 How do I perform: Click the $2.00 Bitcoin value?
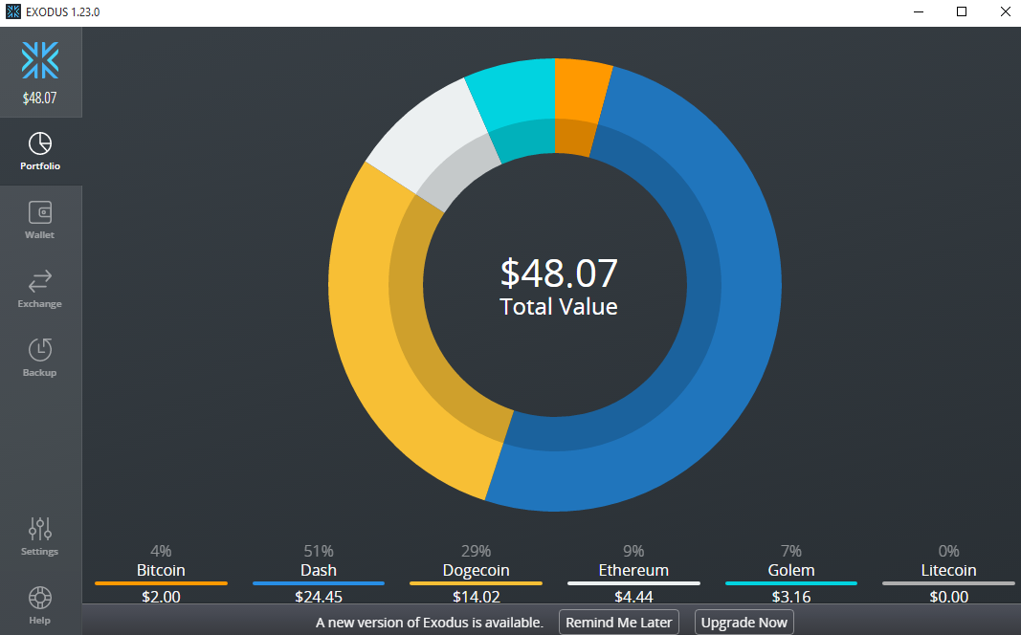[161, 597]
